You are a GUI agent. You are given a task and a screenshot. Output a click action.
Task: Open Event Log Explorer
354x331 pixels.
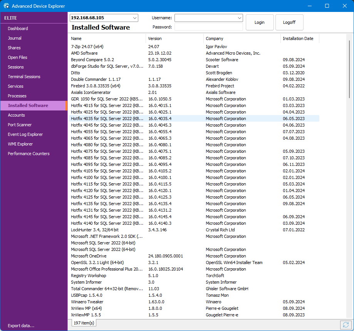point(34,134)
